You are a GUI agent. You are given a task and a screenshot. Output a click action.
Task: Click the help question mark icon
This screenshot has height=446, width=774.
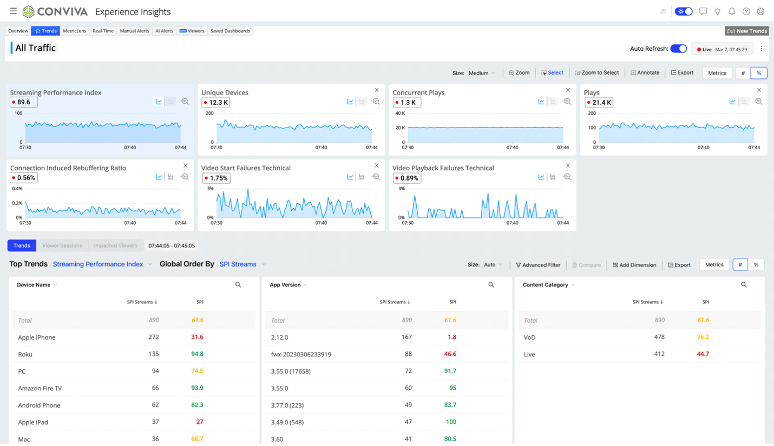[x=746, y=11]
